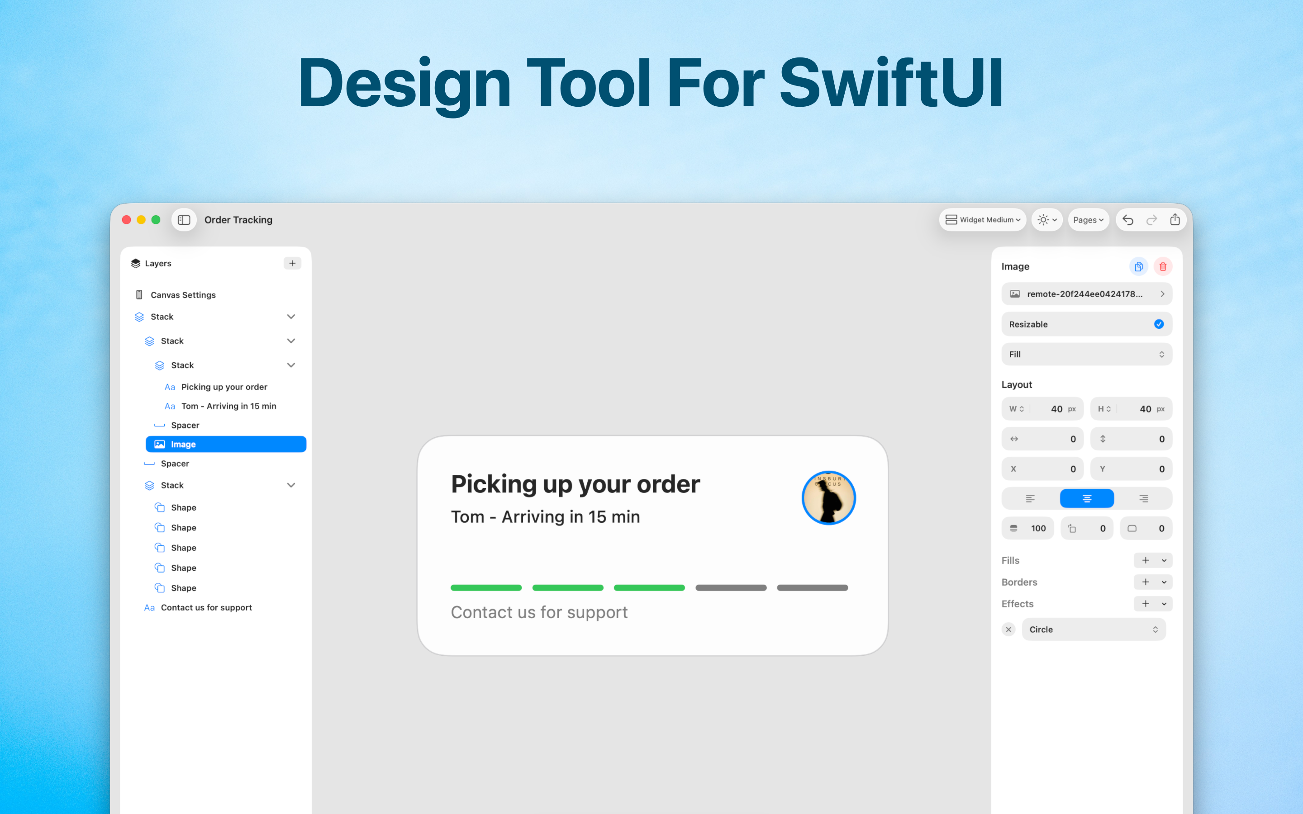This screenshot has height=814, width=1303.
Task: Click the opacity field showing 100
Action: 1028,529
